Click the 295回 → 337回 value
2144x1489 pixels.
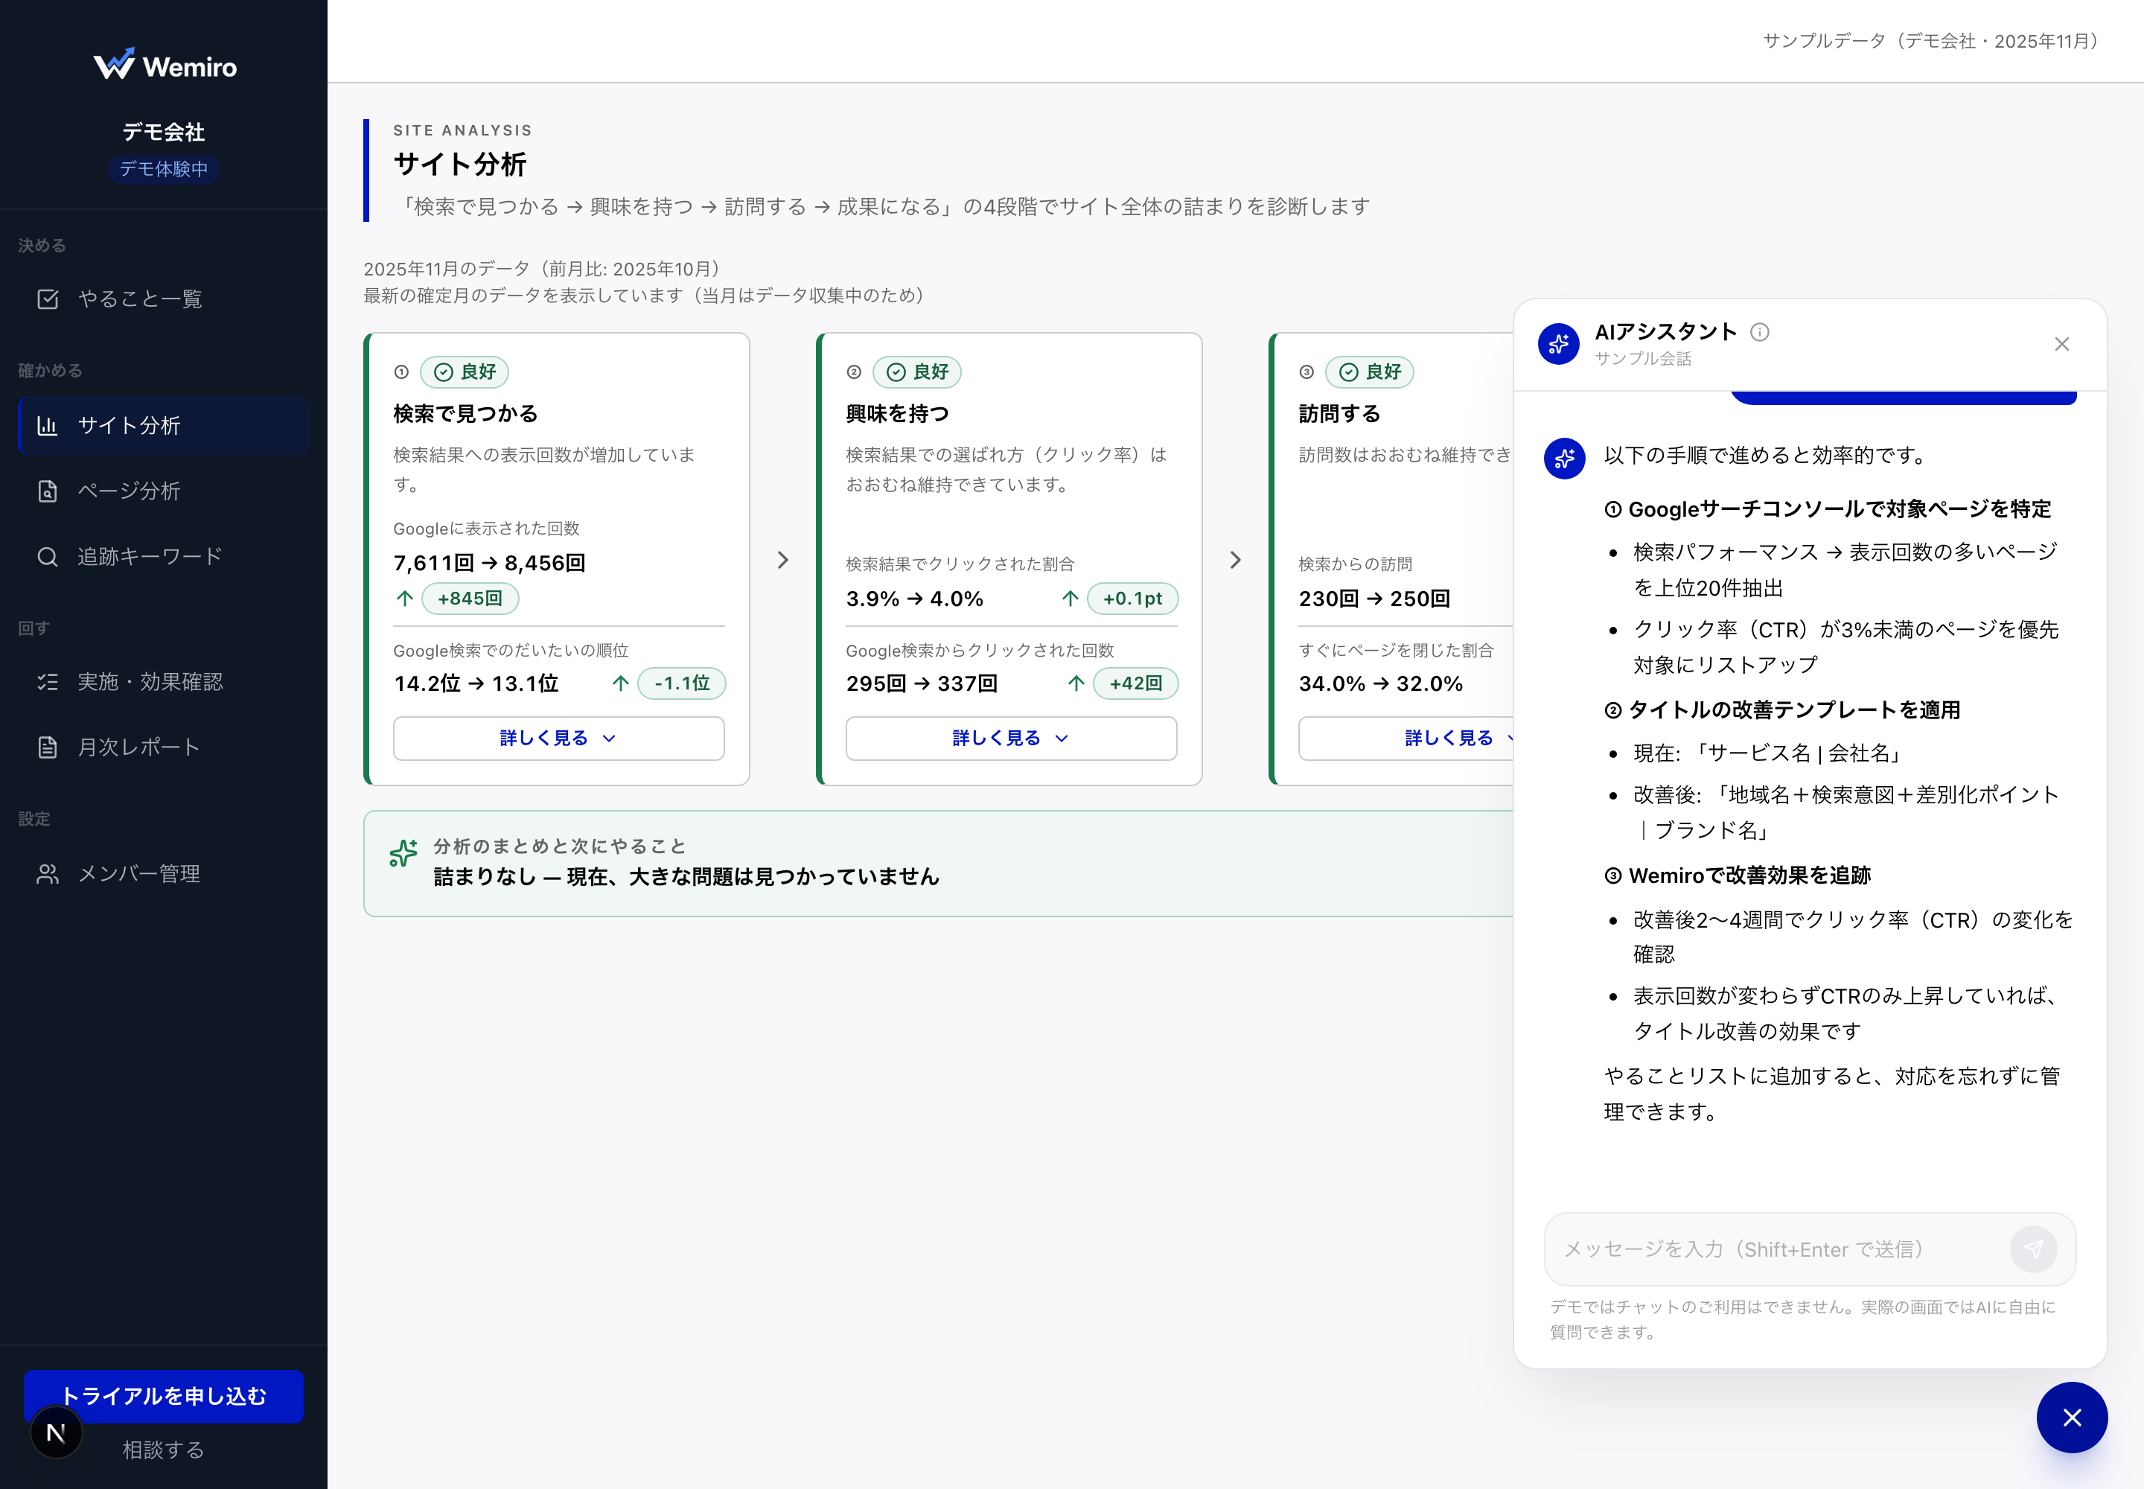[x=922, y=683]
